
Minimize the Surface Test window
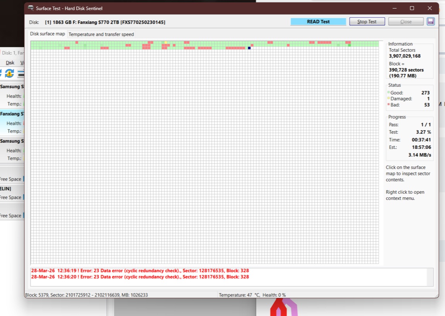(x=394, y=8)
